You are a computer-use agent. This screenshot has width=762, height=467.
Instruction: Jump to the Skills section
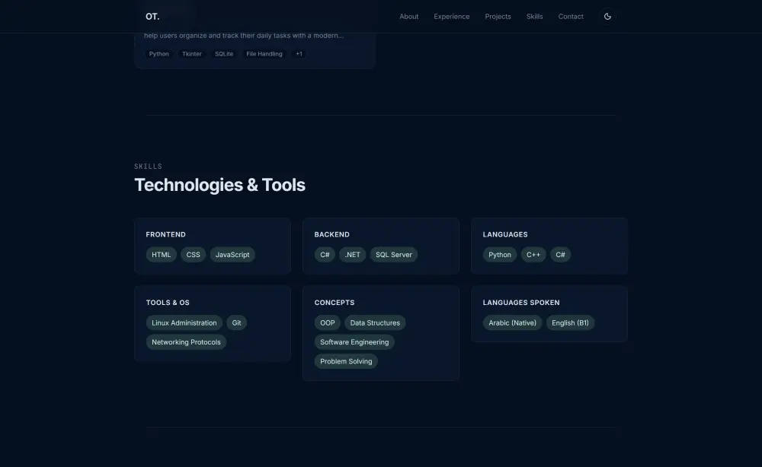point(534,16)
